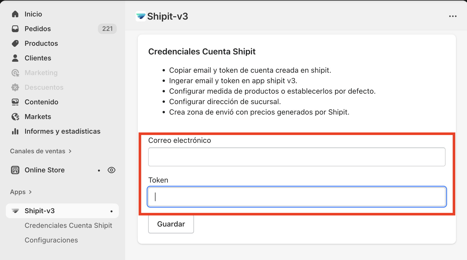Click the Markets globe icon
Image resolution: width=467 pixels, height=260 pixels.
pyautogui.click(x=15, y=117)
